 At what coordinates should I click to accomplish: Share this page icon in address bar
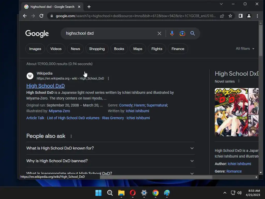pos(222,16)
